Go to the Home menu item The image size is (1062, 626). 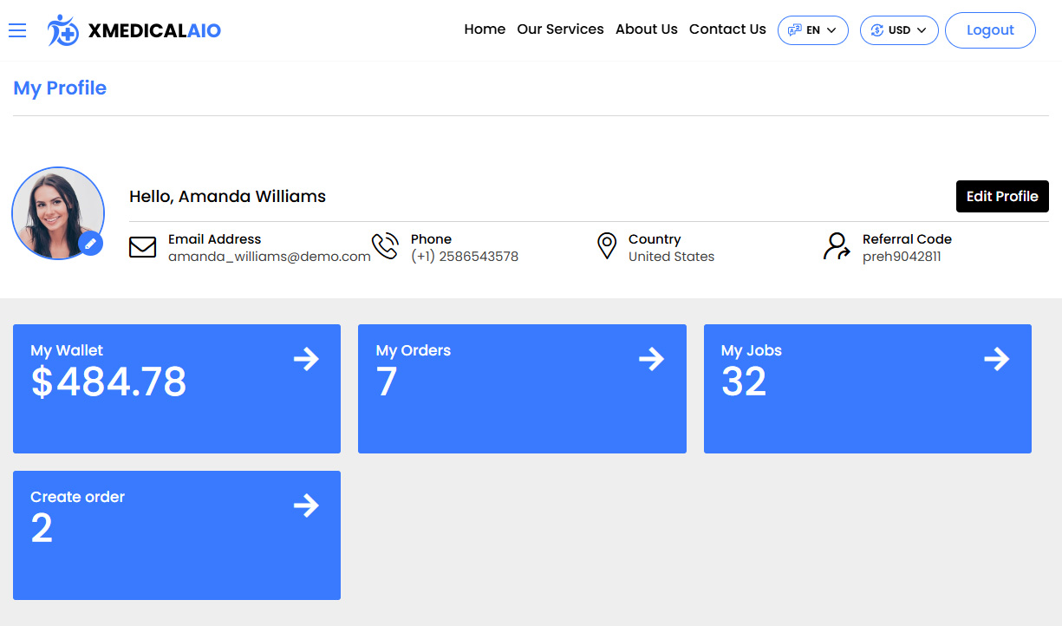(485, 29)
